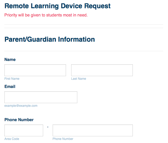Click into the Area Code field

tap(24, 130)
